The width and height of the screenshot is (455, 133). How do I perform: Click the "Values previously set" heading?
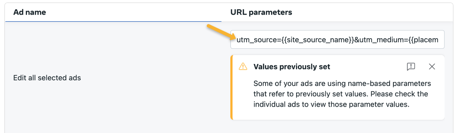(x=292, y=66)
